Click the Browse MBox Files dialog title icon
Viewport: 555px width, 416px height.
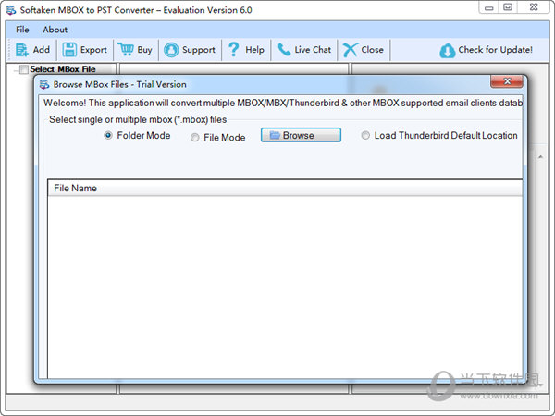(44, 84)
